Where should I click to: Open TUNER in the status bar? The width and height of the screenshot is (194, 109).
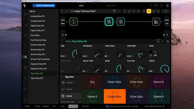(27, 106)
